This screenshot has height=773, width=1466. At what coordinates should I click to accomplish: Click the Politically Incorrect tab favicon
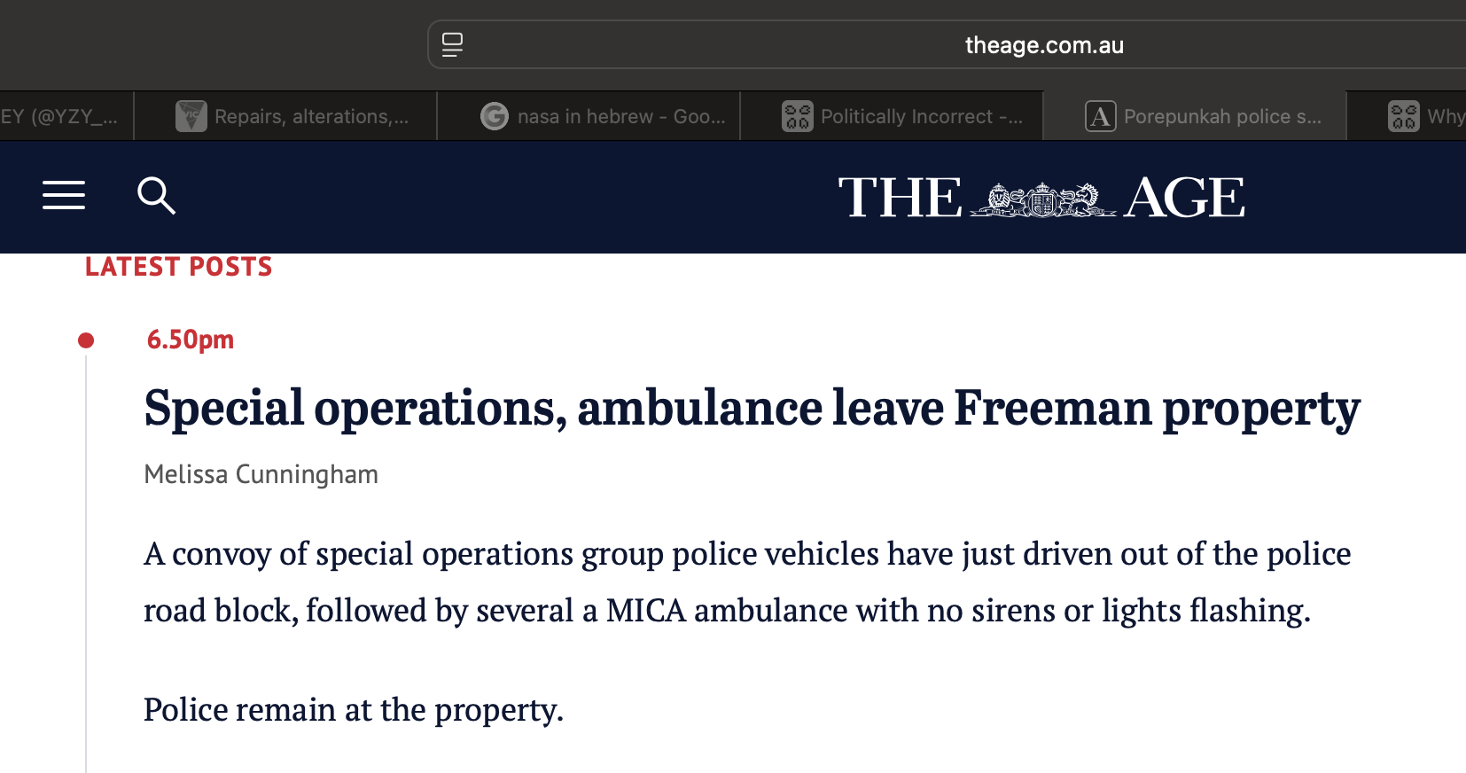(797, 116)
